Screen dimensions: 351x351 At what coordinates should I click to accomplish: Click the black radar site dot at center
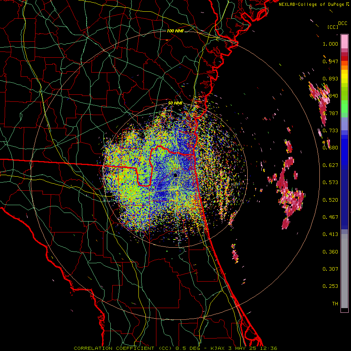click(175, 175)
